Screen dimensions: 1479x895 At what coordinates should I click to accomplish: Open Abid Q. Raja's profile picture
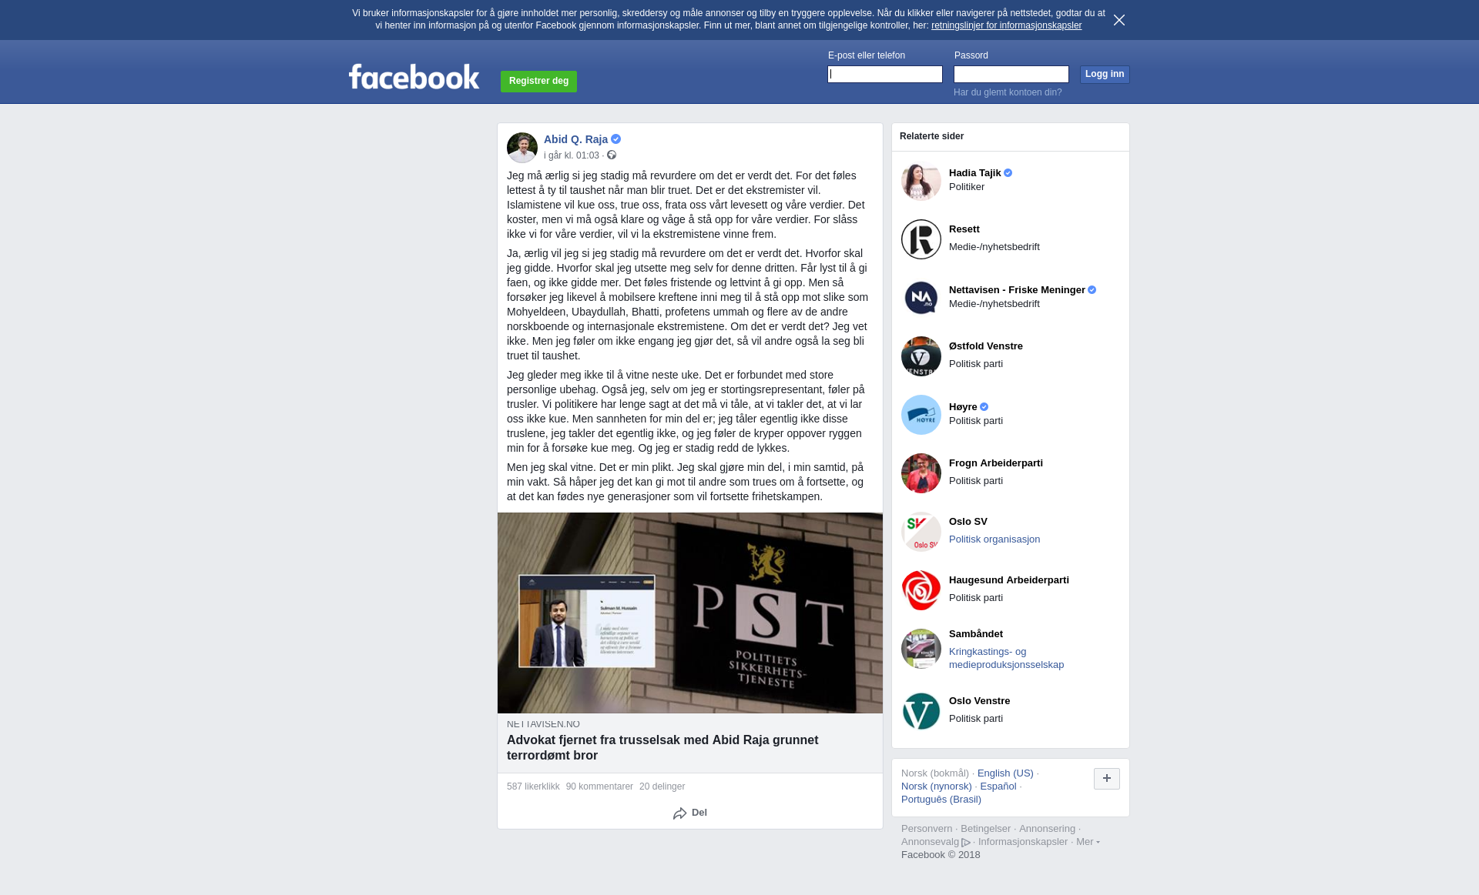coord(522,147)
